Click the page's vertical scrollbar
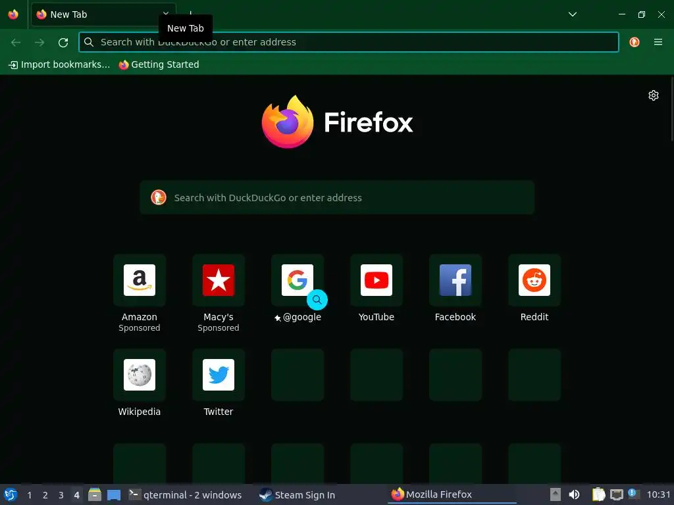 [671, 108]
